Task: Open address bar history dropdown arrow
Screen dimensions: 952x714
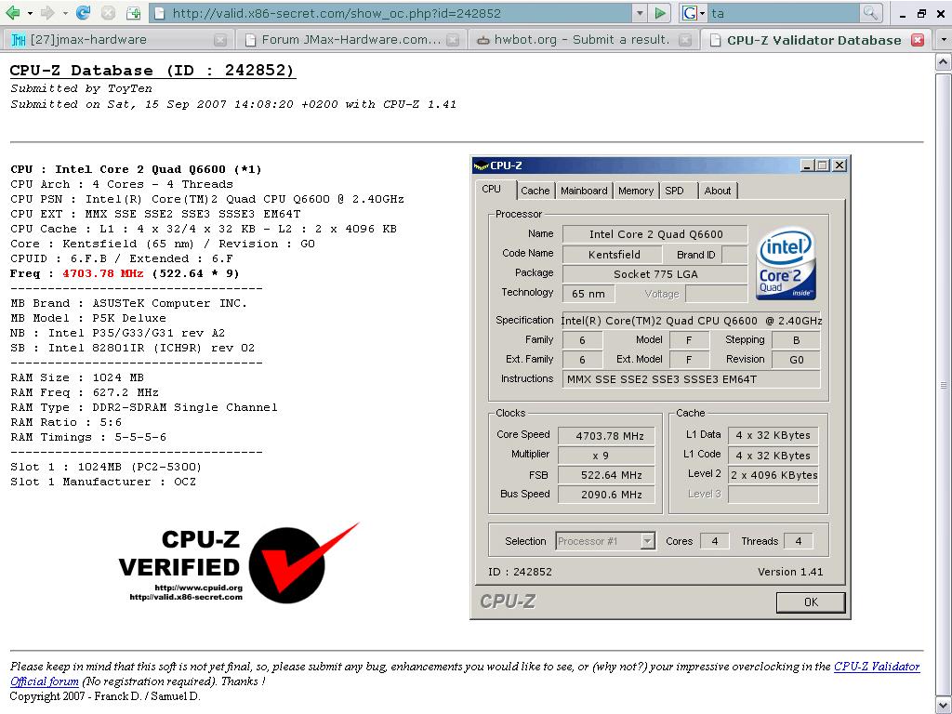Action: (640, 13)
